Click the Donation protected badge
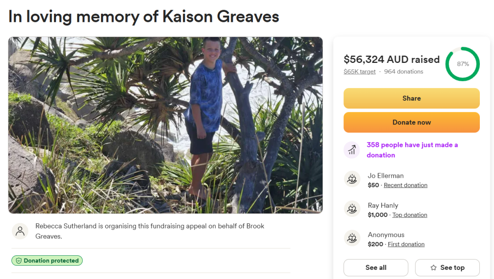Viewport: 494px width, 279px height. point(47,261)
